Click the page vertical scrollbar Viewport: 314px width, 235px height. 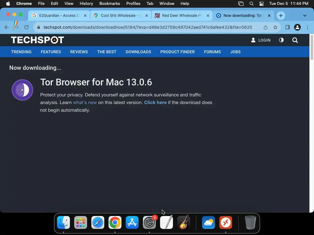pos(312,47)
